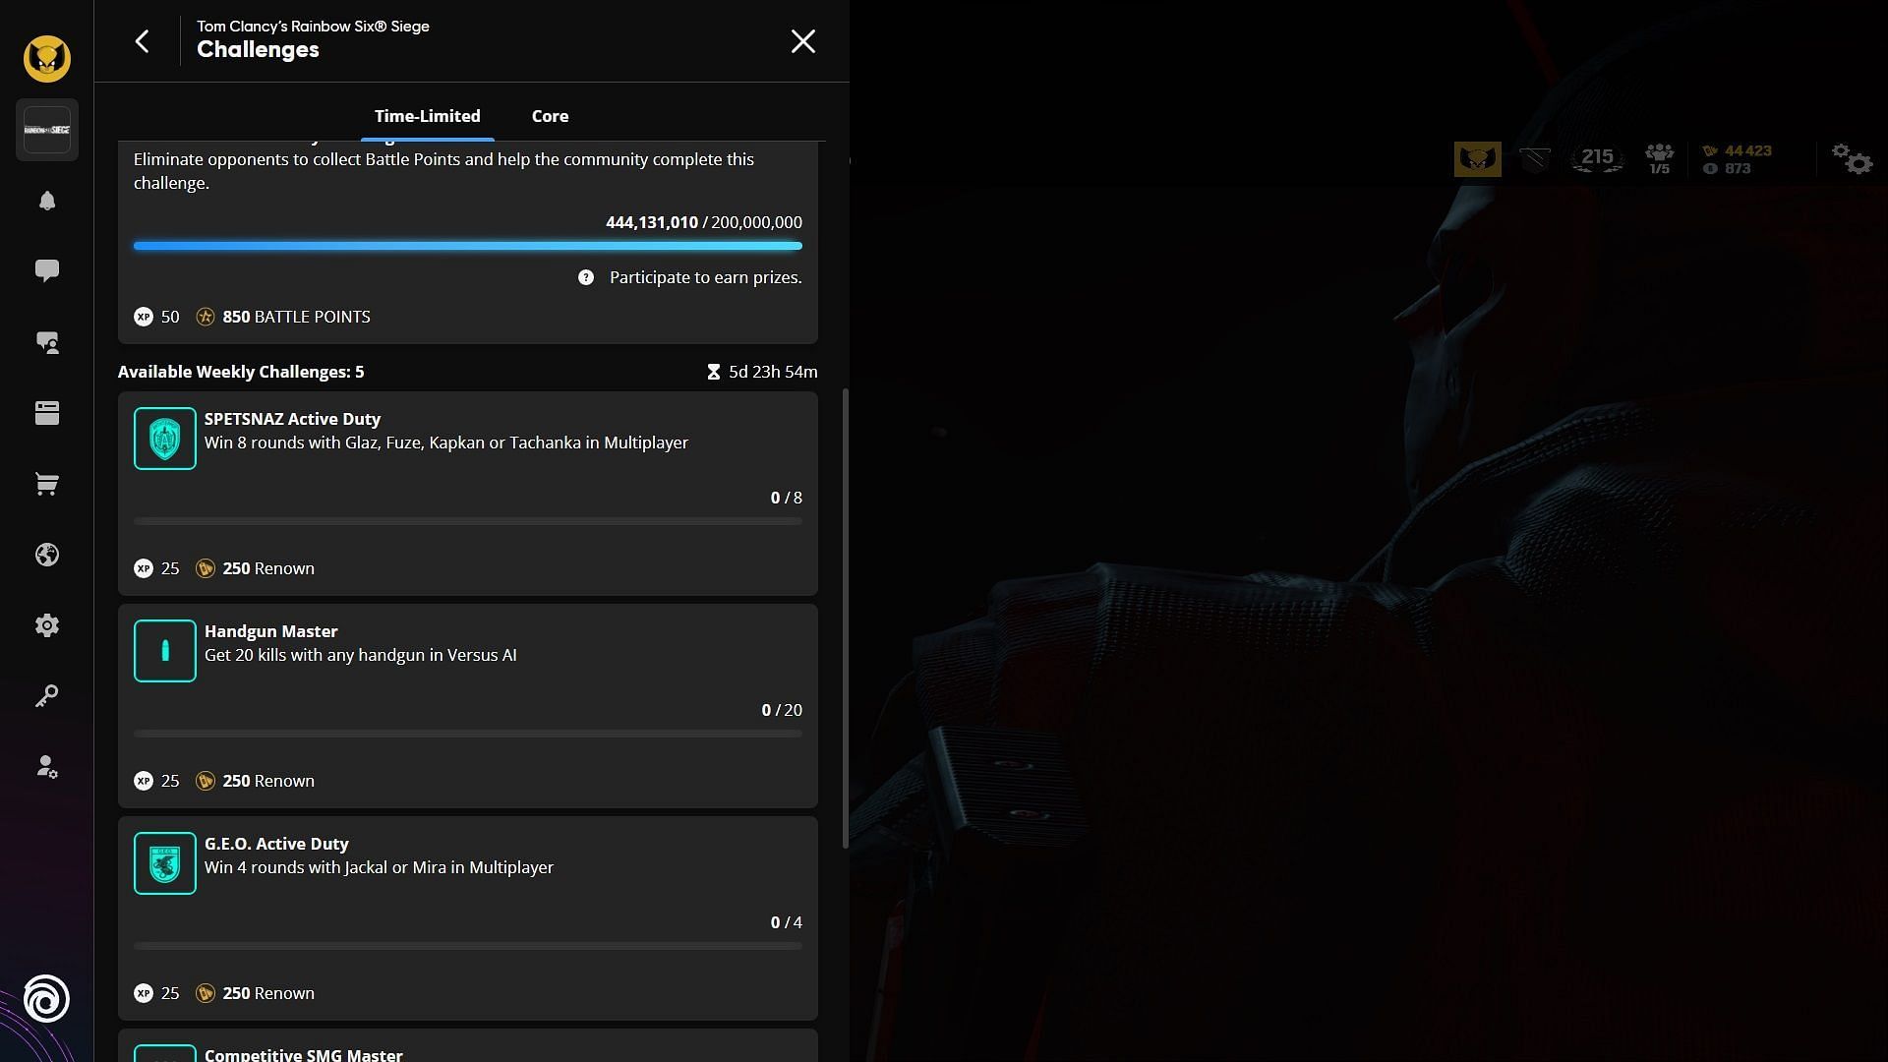This screenshot has height=1062, width=1888.
Task: Click the G.E.O. 0 / 4 progress bar
Action: coord(468,946)
